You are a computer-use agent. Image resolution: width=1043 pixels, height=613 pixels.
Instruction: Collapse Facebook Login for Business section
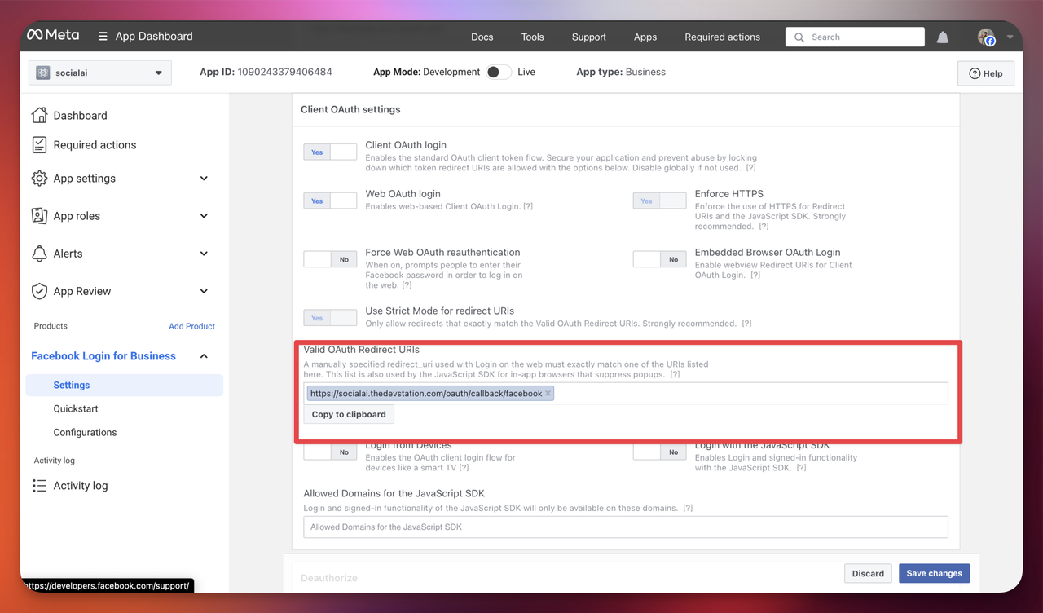tap(204, 356)
